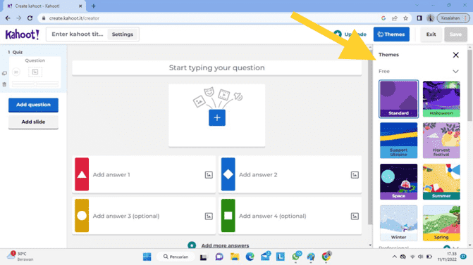The height and width of the screenshot is (265, 473).
Task: Choose the Summer theme
Action: pyautogui.click(x=441, y=181)
